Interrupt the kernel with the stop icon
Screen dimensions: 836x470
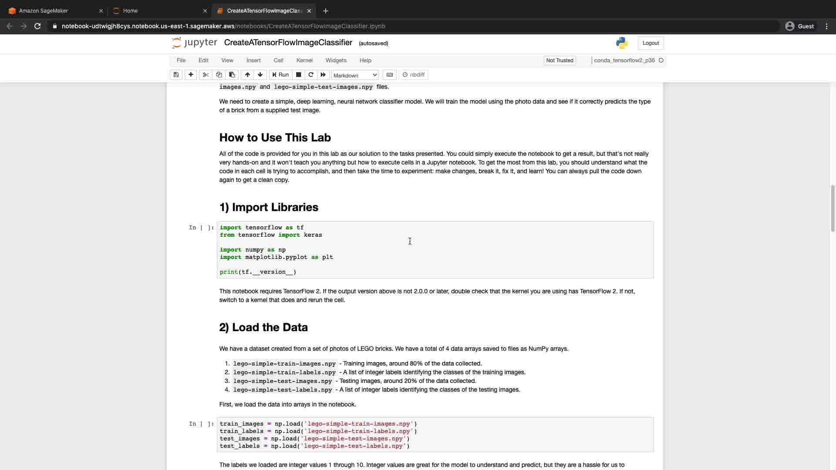point(299,75)
